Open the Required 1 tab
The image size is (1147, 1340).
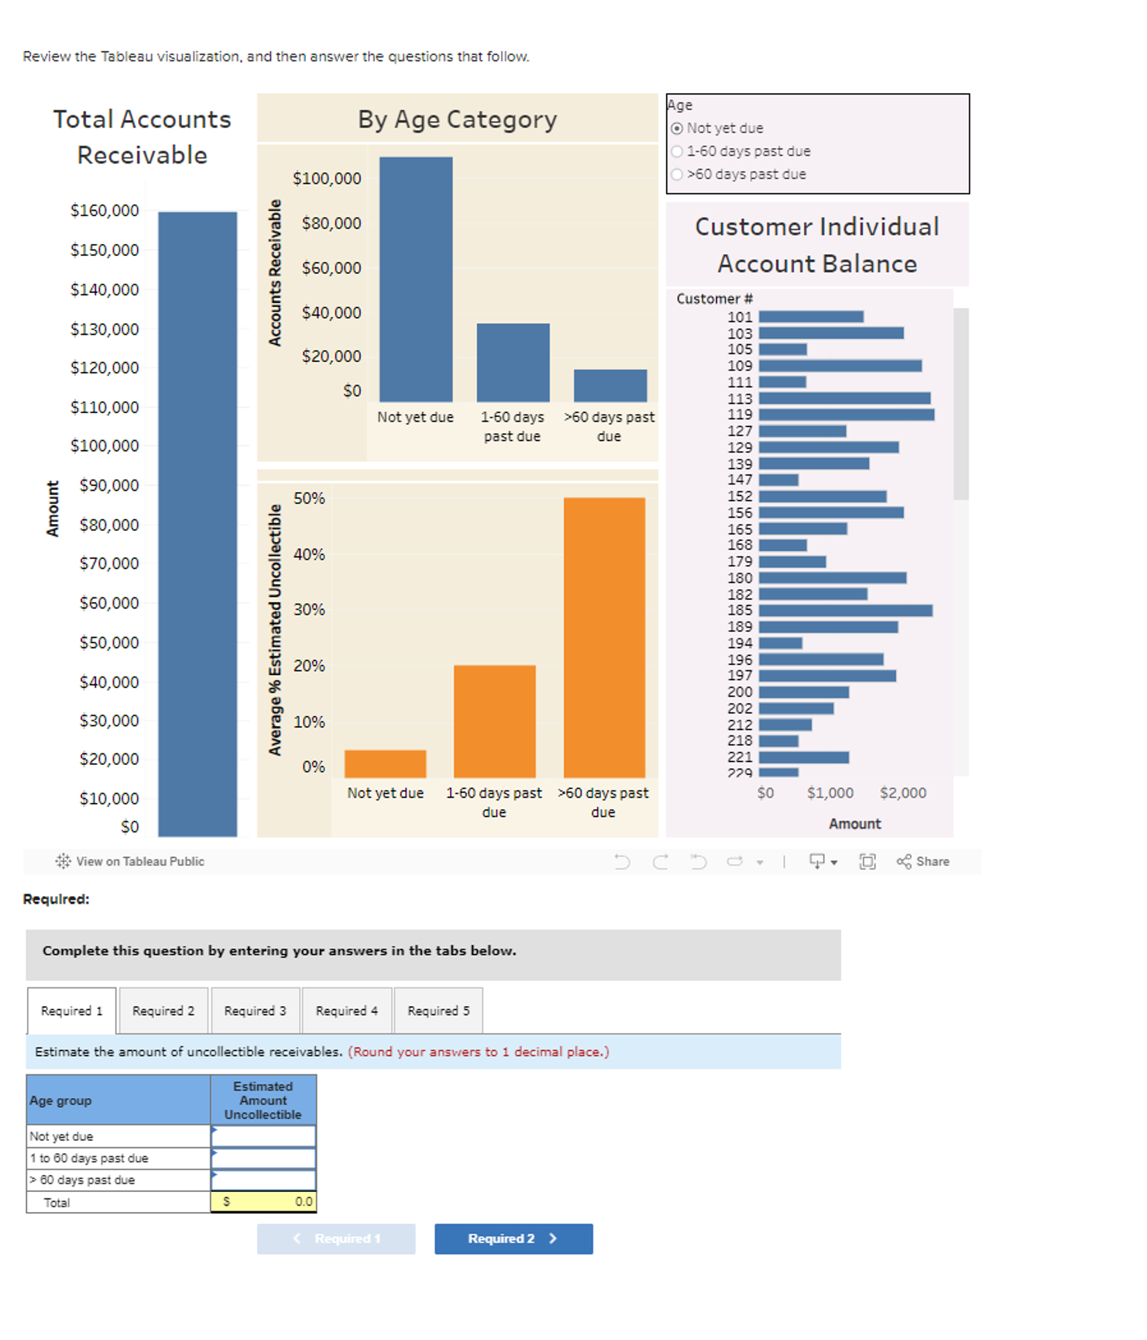point(71,1011)
